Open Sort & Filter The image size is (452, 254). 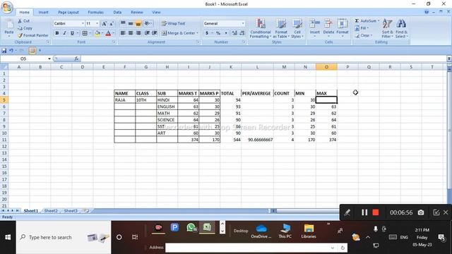(x=387, y=28)
